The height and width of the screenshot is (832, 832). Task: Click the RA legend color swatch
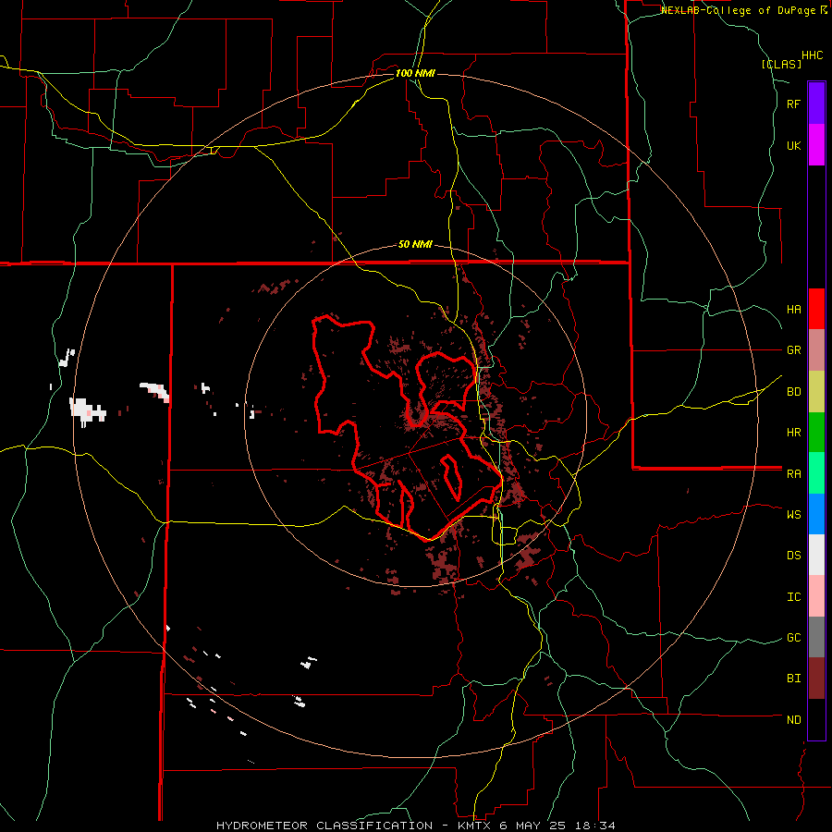[x=816, y=473]
